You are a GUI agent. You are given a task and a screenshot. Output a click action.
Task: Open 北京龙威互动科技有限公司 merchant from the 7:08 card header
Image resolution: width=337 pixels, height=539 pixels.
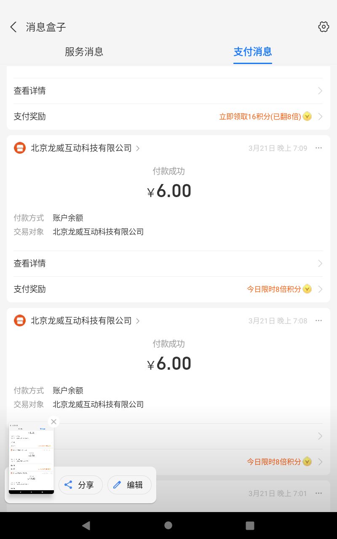81,321
